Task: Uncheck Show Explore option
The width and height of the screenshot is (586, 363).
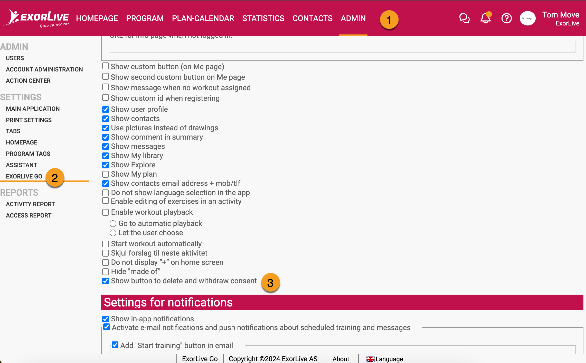Action: [x=106, y=165]
